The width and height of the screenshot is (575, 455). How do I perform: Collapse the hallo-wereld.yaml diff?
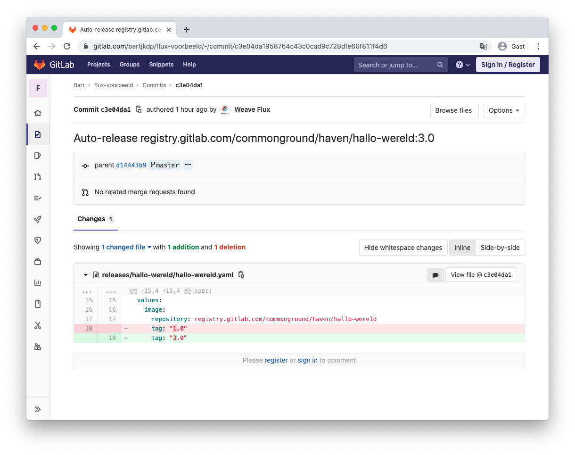[86, 274]
